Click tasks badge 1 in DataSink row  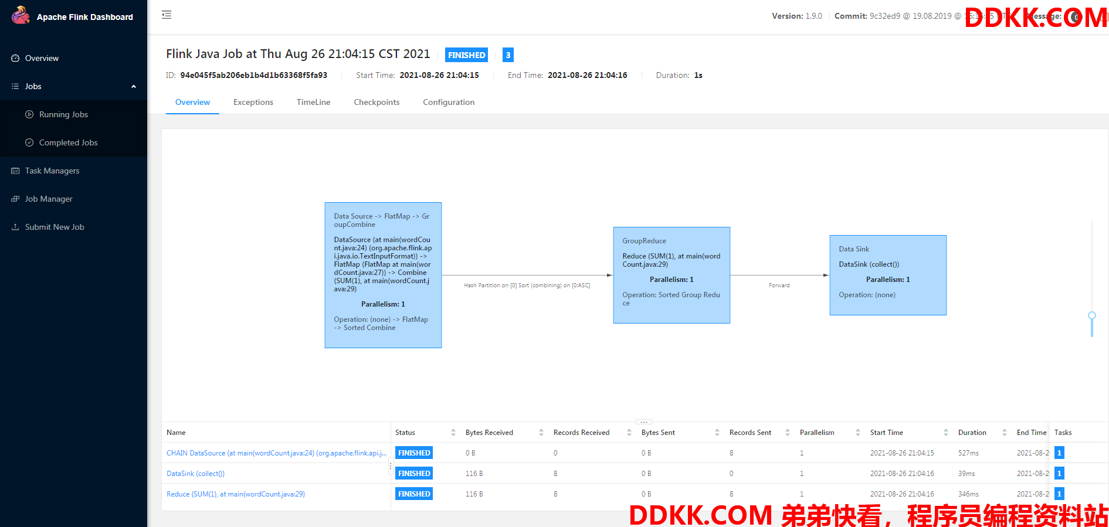tap(1059, 474)
